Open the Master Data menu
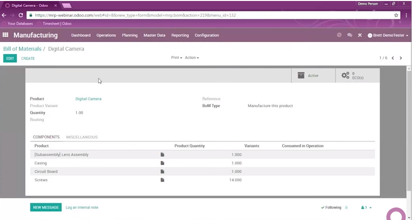Screen dimensions: 412x220 (x=154, y=35)
